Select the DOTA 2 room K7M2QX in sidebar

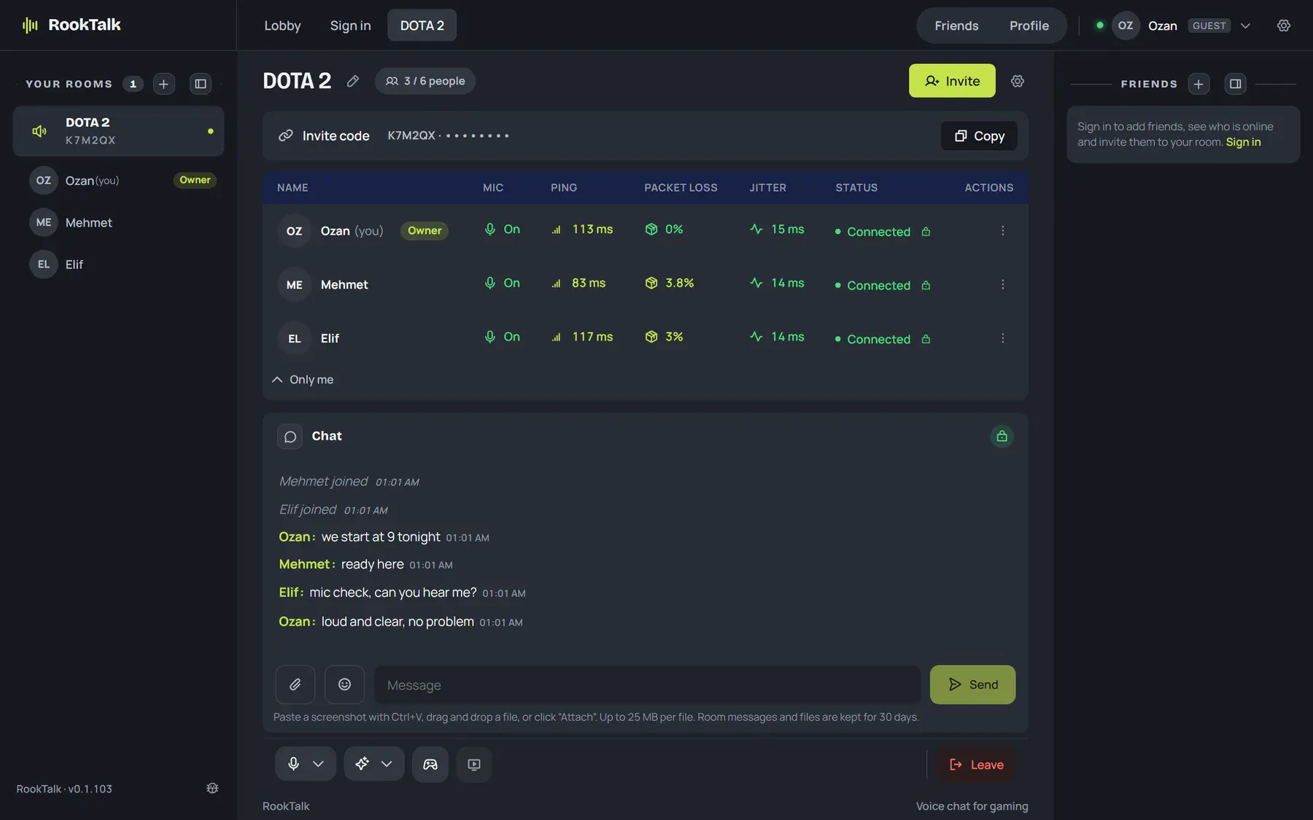pyautogui.click(x=118, y=131)
